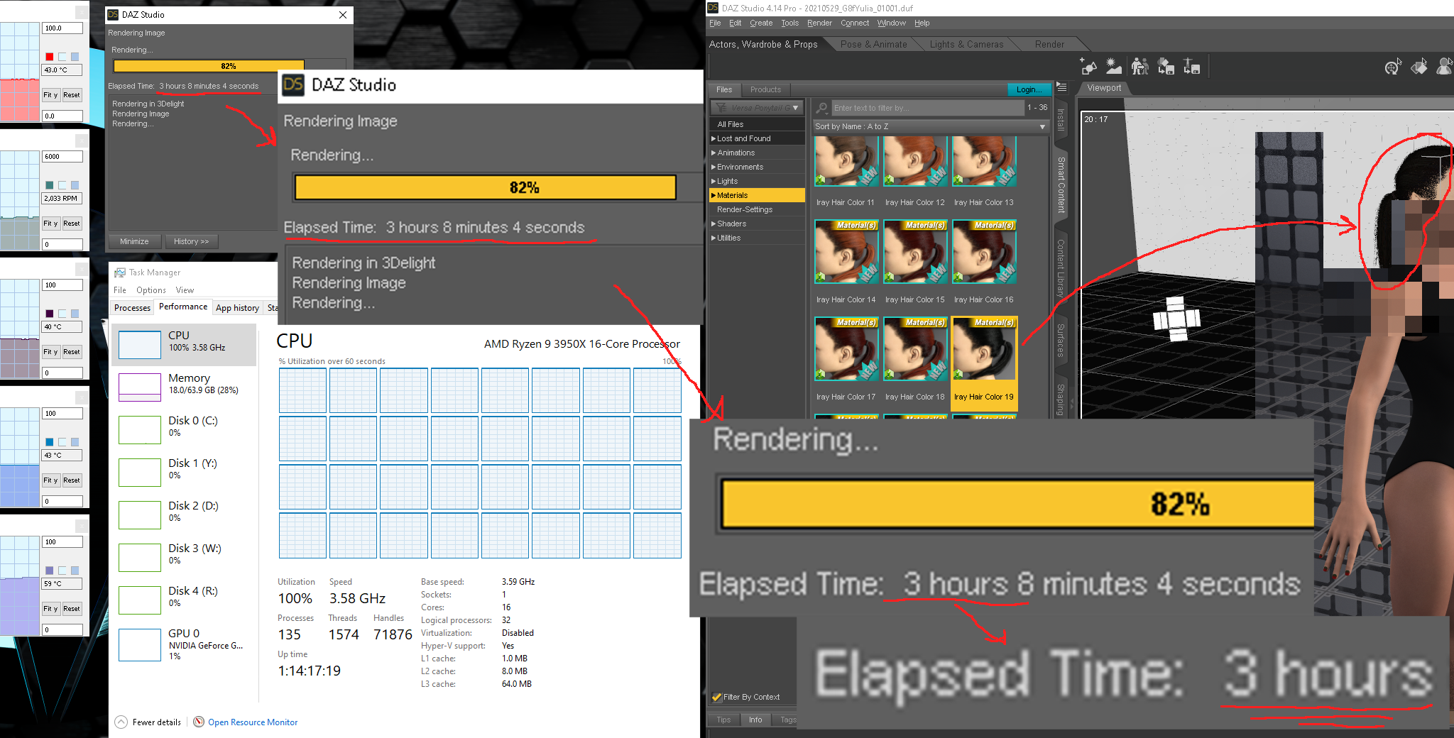
Task: Click the DS logo in the render dialog title bar
Action: point(113,14)
